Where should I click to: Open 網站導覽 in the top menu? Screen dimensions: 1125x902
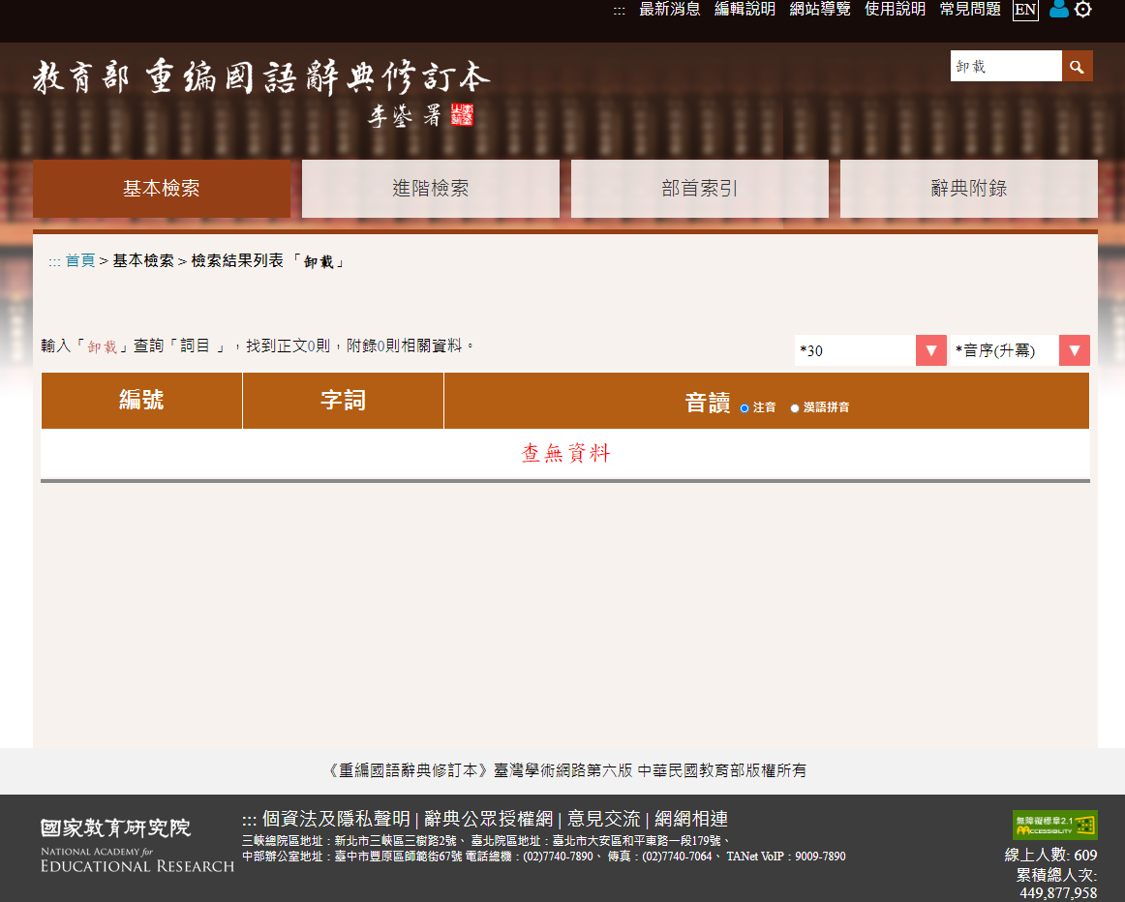(x=820, y=10)
